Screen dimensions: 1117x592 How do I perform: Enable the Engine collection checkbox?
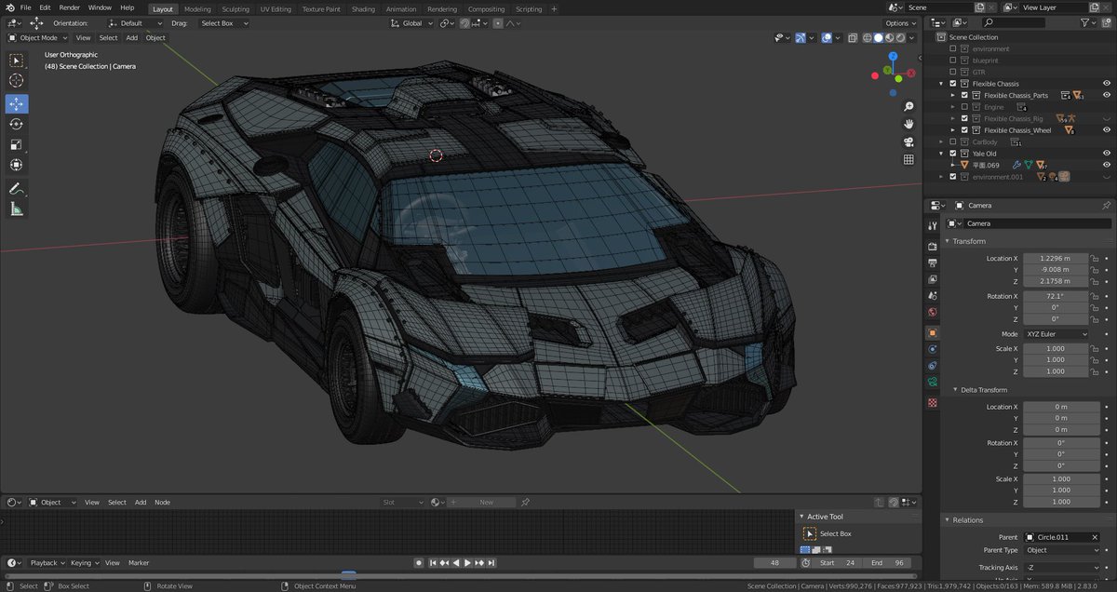point(964,107)
